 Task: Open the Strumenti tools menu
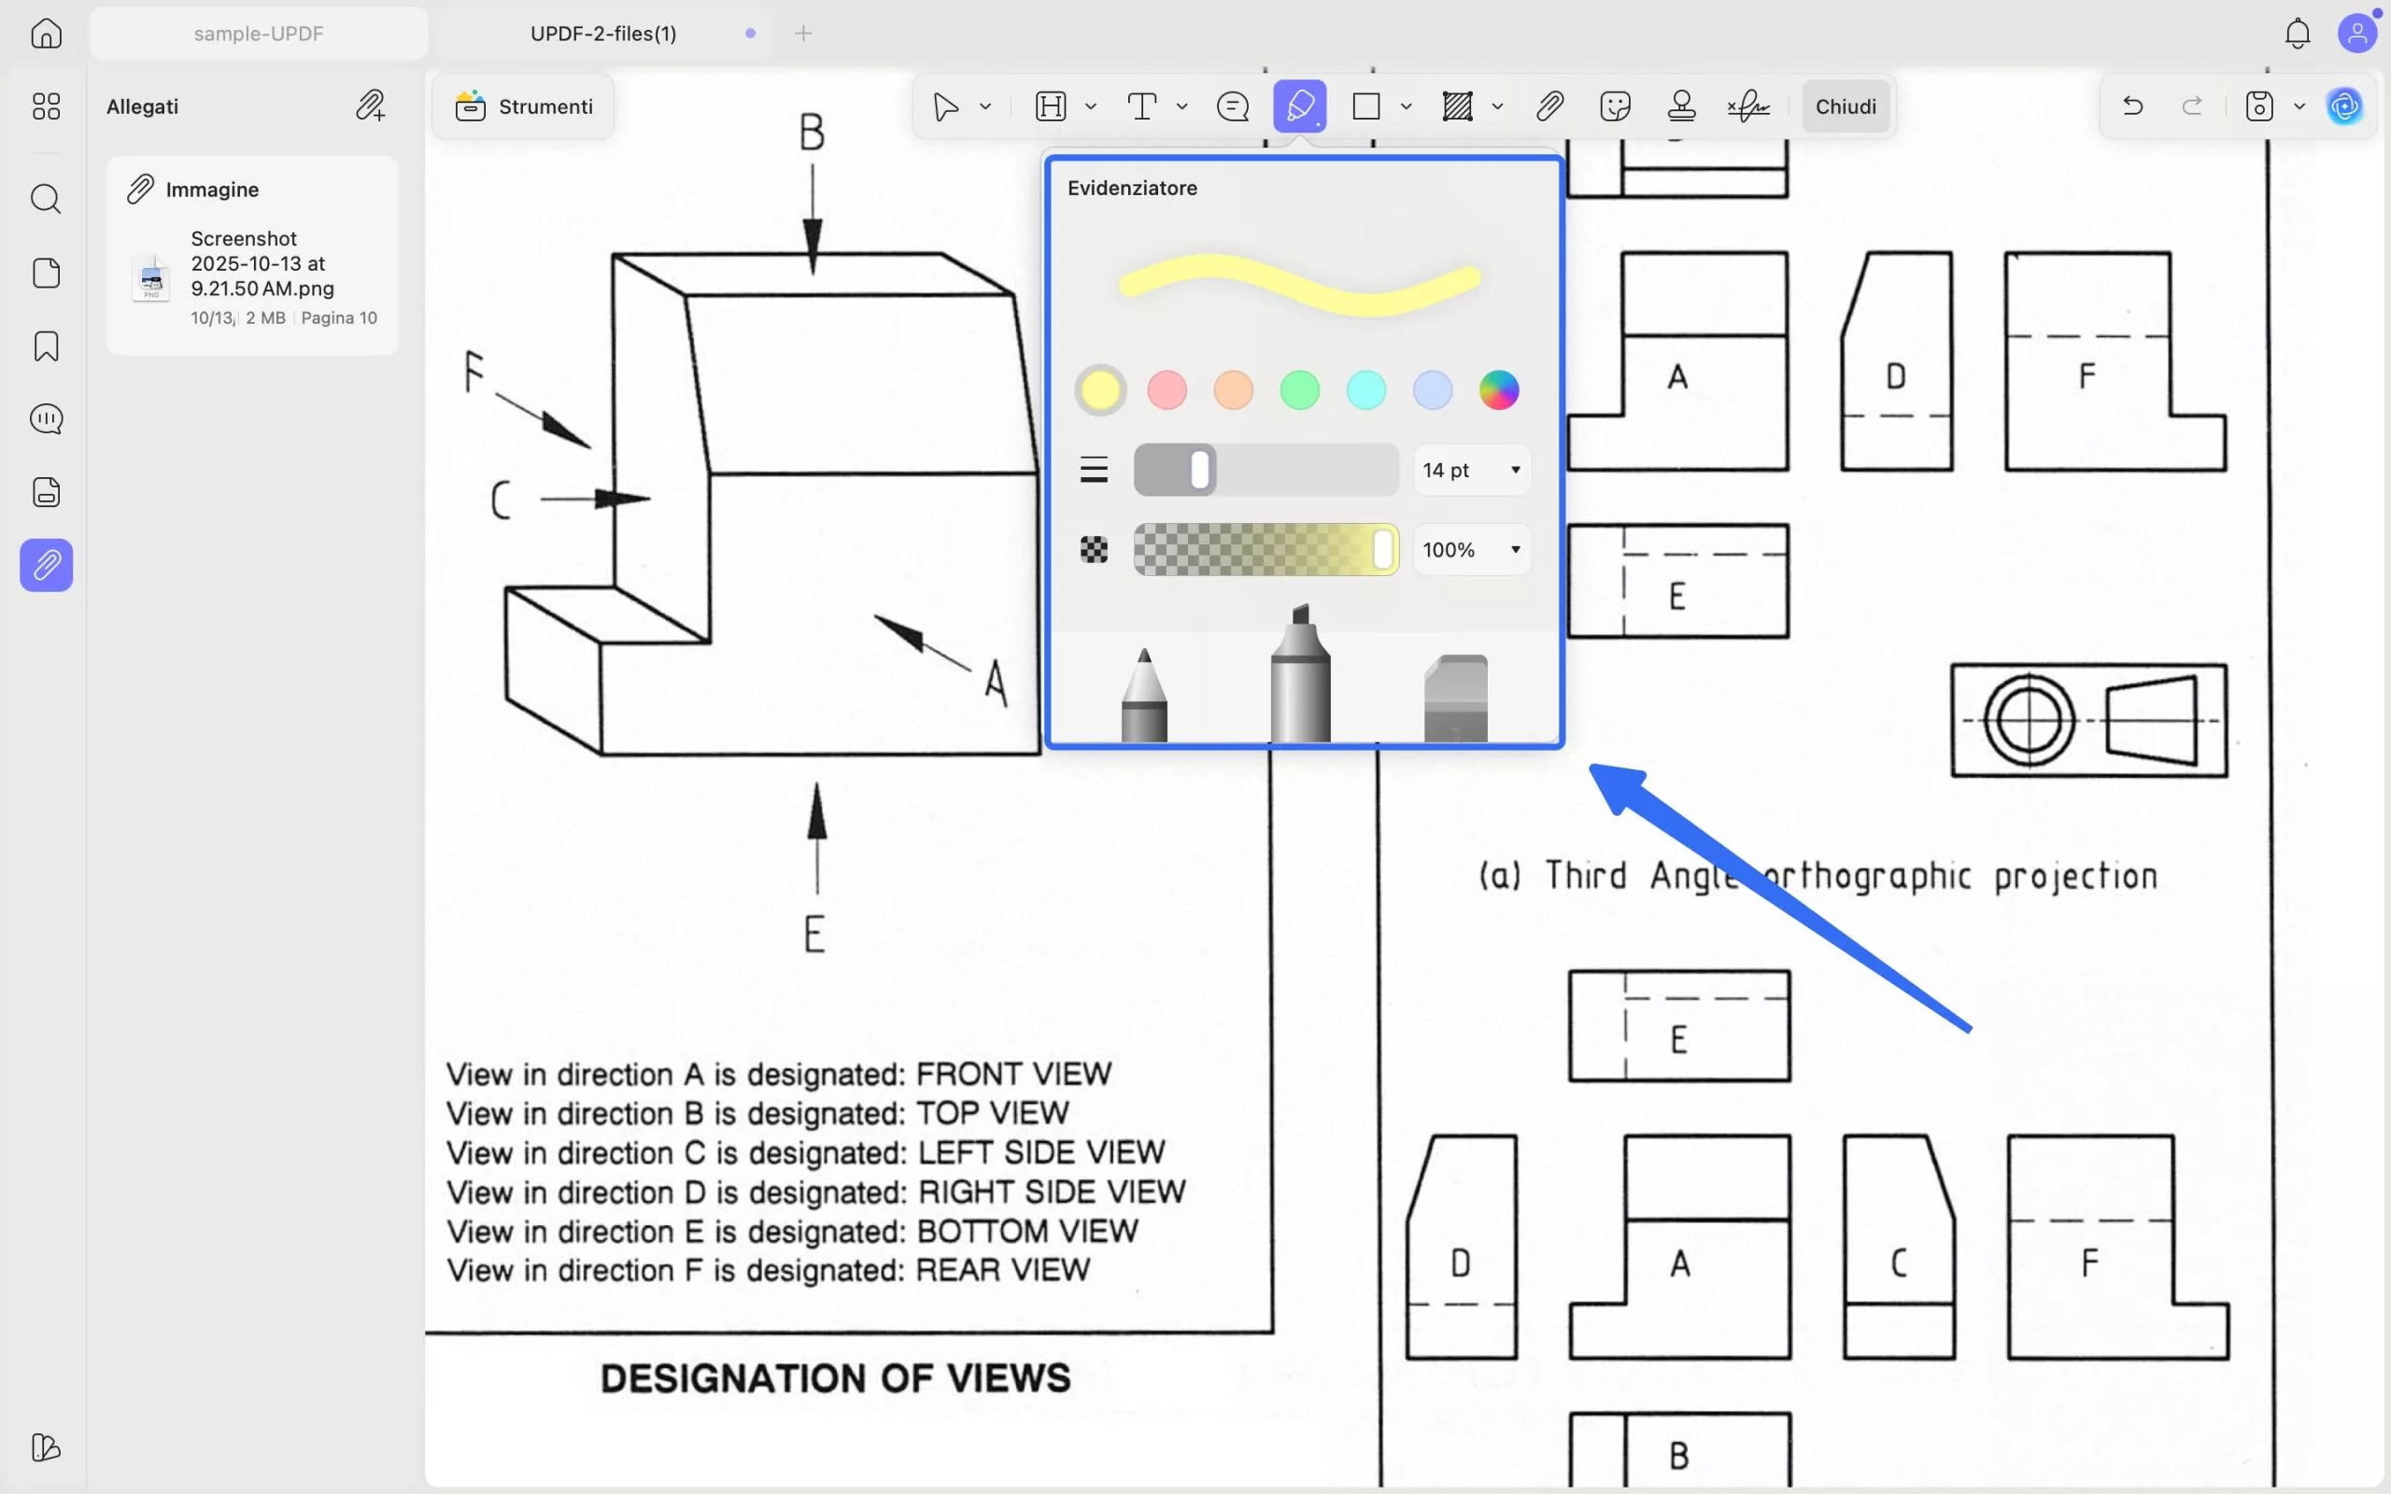tap(524, 106)
